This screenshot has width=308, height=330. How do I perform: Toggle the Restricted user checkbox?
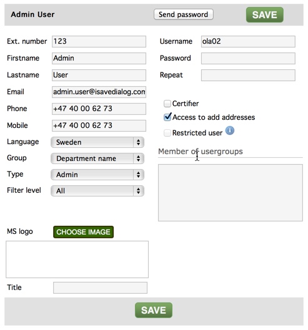(167, 133)
